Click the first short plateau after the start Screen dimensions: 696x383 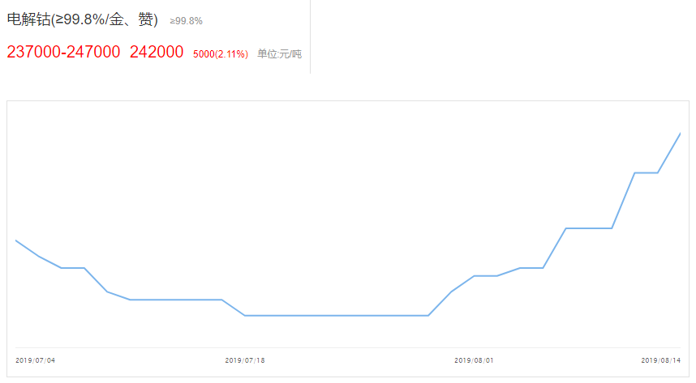tap(73, 268)
